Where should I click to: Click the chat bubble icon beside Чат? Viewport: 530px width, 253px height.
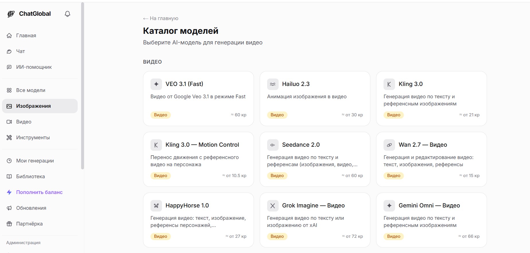(x=9, y=51)
